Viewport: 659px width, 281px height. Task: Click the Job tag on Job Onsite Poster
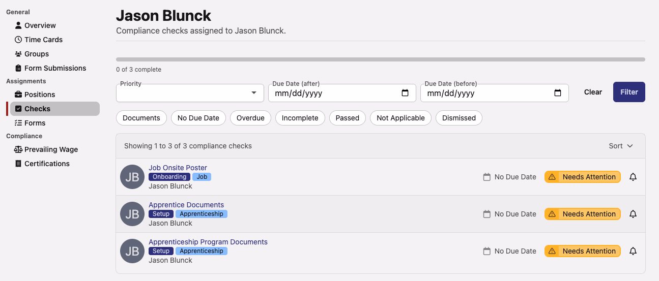tap(202, 177)
